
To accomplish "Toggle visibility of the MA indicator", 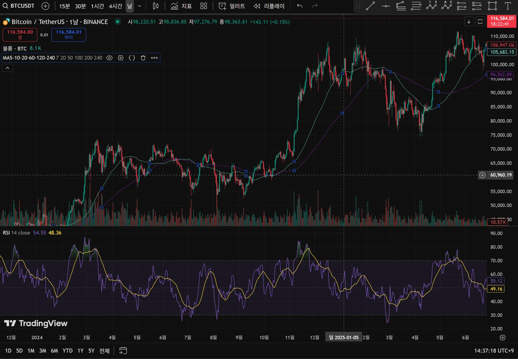I will coord(109,58).
